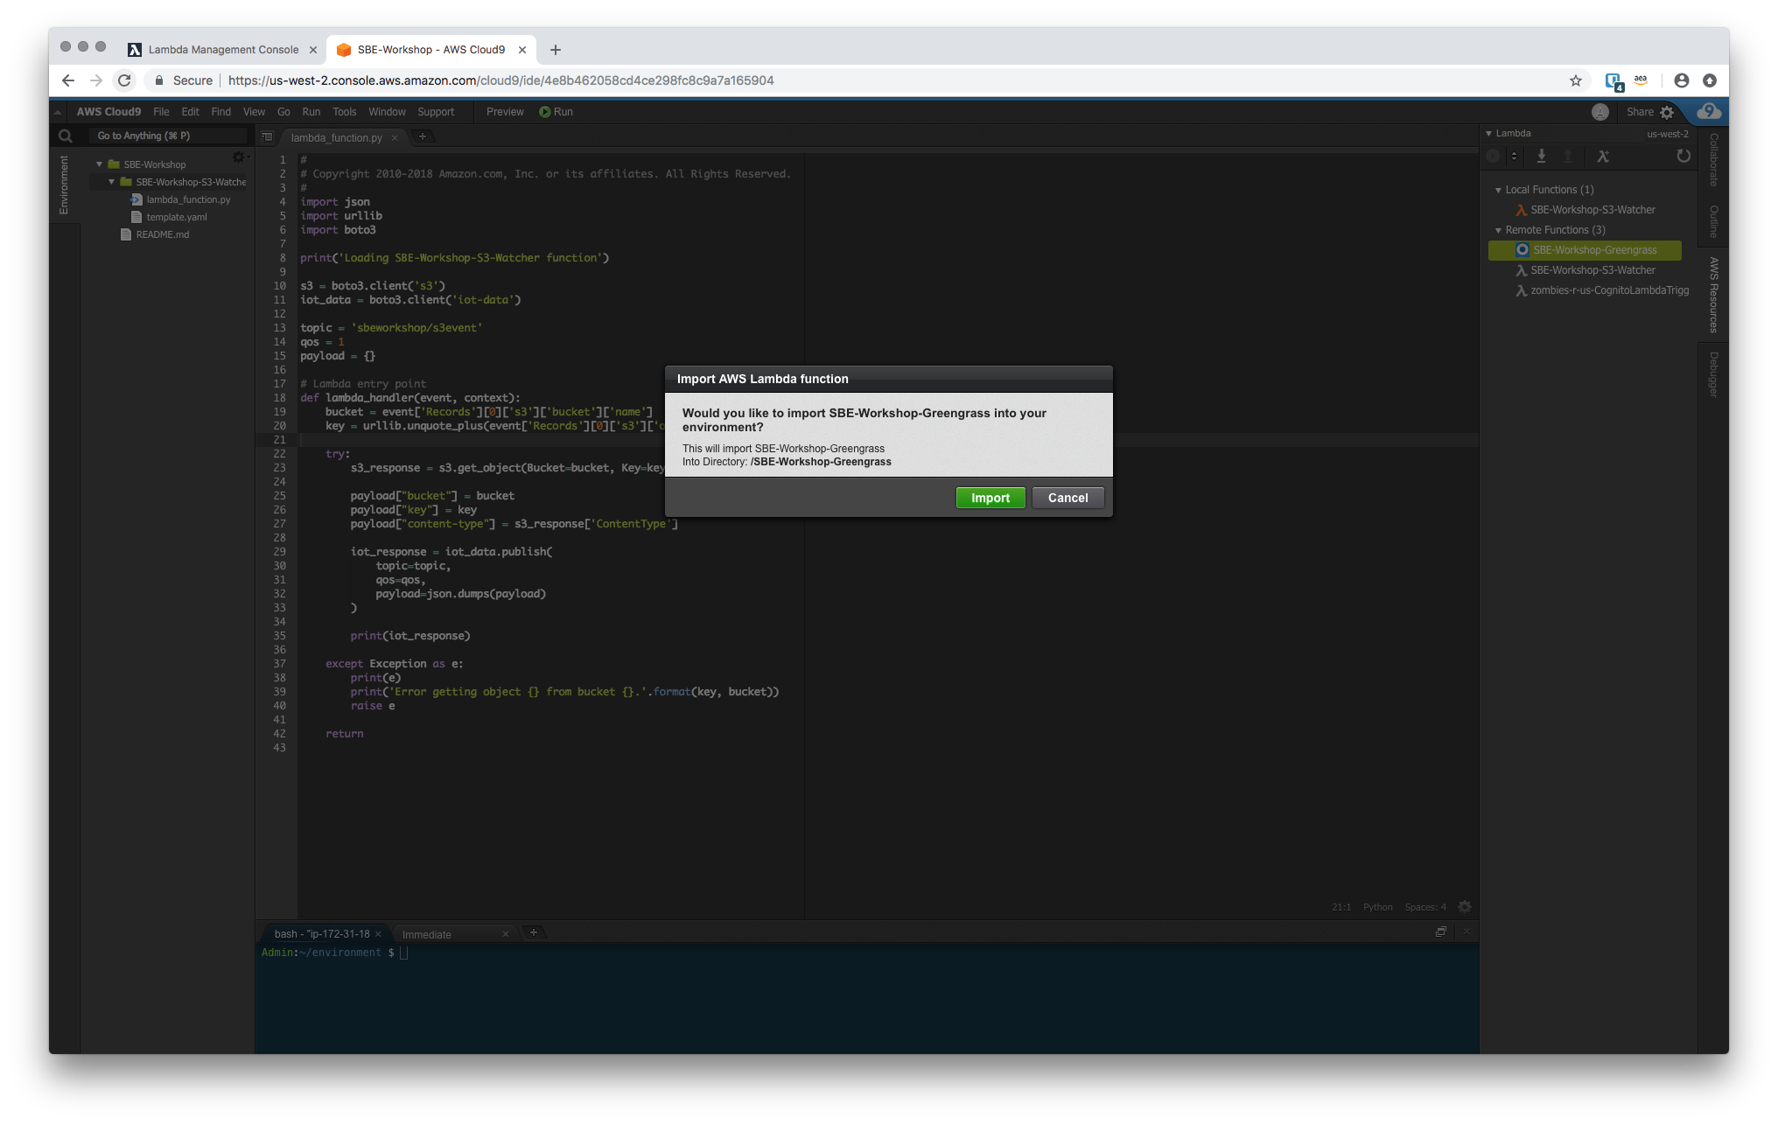Open the File menu
This screenshot has width=1778, height=1124.
(x=161, y=112)
